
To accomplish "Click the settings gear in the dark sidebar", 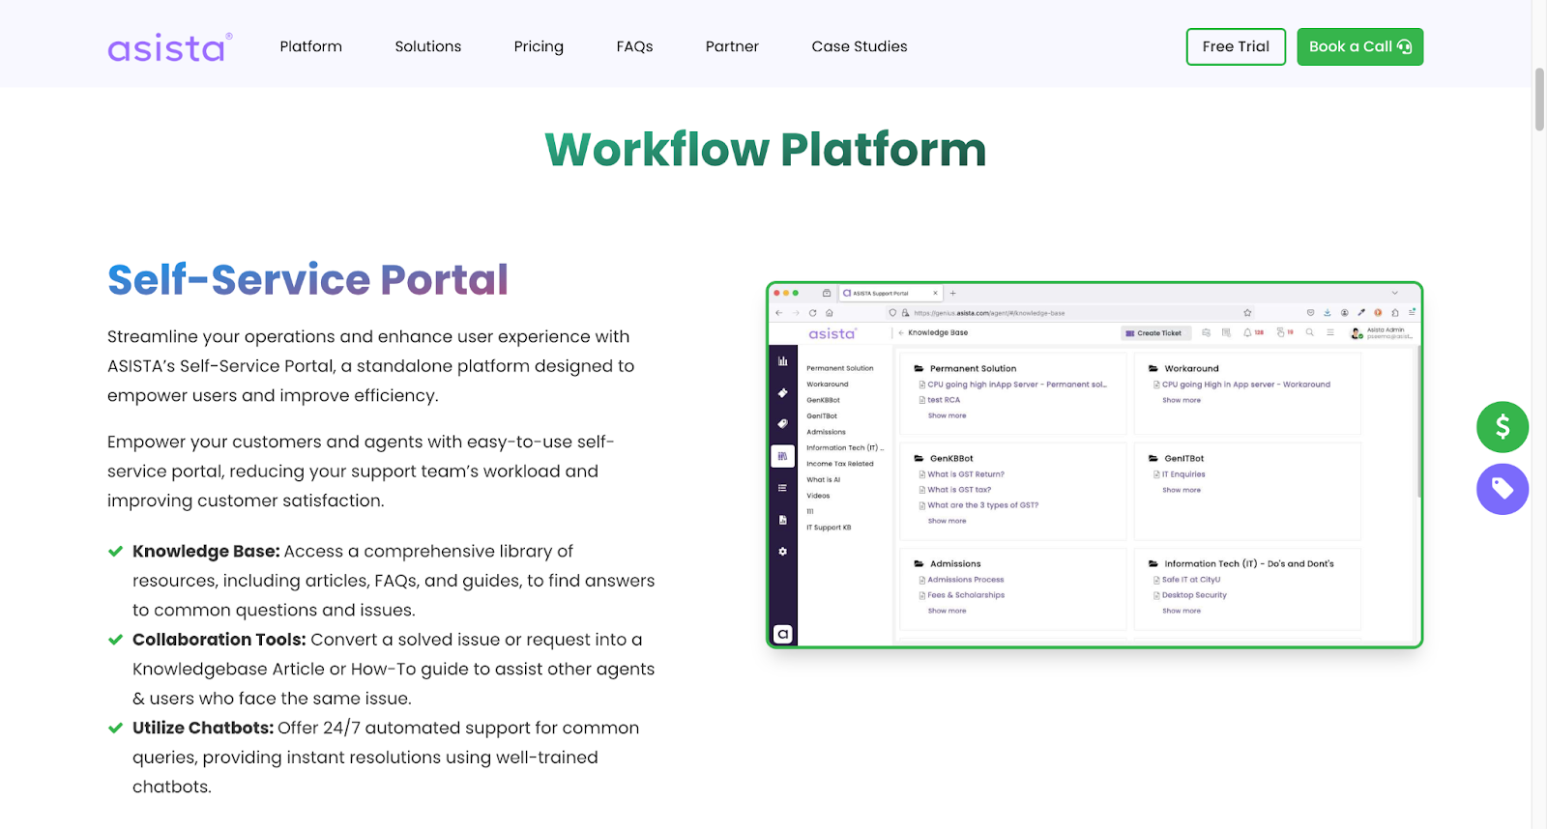I will [x=783, y=552].
